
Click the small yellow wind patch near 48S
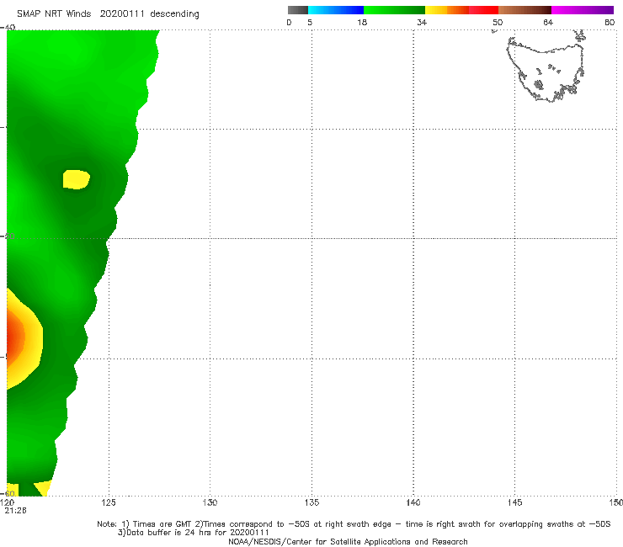77,179
